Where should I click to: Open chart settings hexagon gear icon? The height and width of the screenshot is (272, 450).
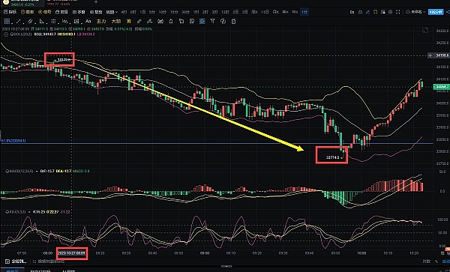coord(390,12)
